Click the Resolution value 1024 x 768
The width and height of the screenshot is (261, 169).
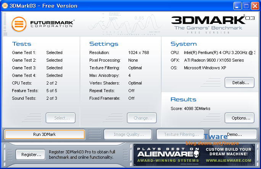tap(139, 53)
